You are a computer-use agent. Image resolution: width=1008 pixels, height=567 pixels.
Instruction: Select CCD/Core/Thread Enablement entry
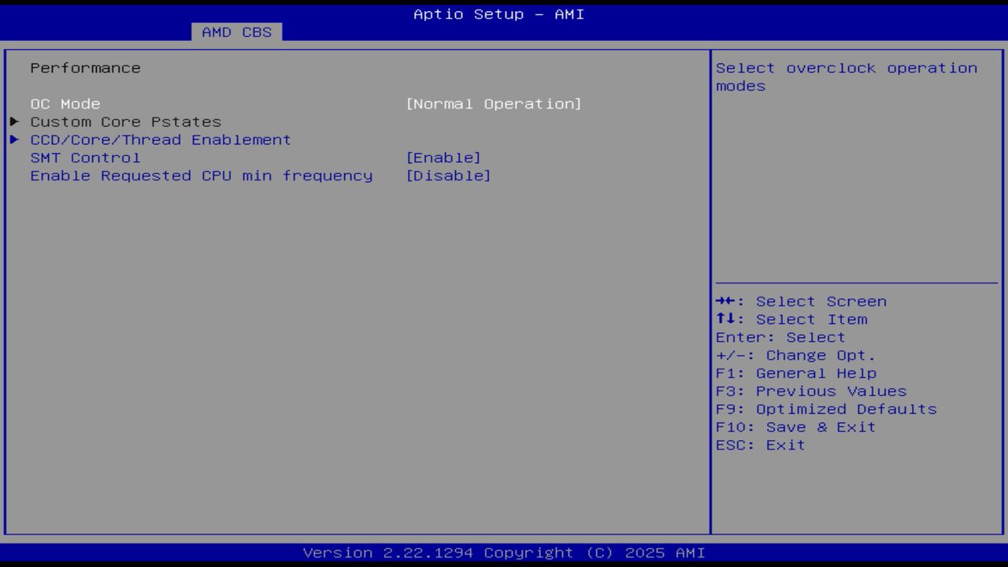(161, 139)
